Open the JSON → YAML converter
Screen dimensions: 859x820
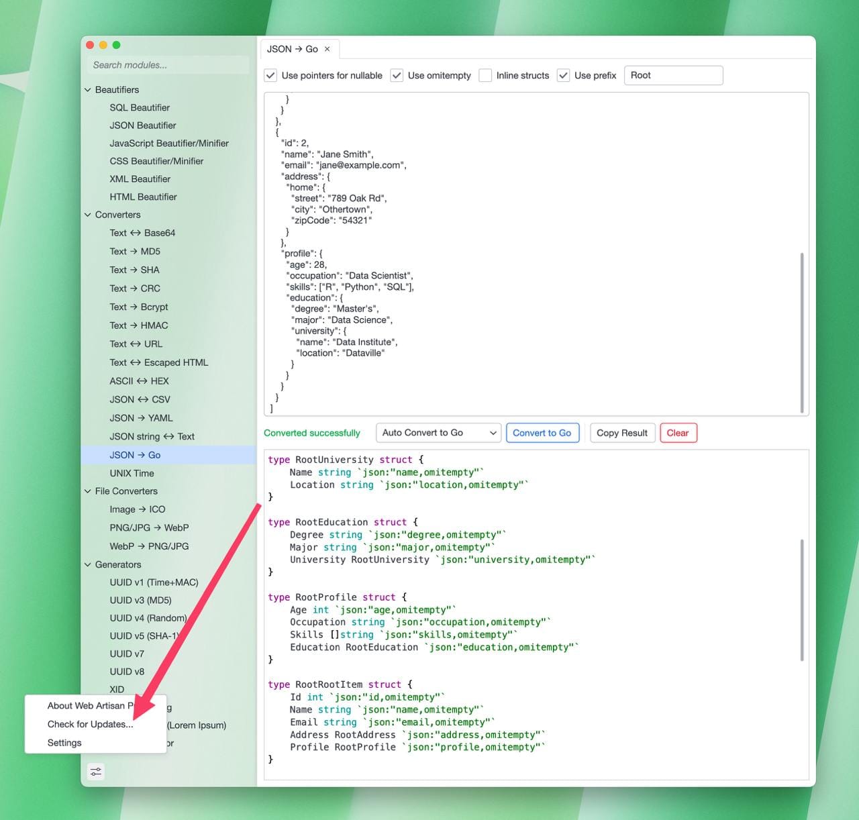click(141, 418)
